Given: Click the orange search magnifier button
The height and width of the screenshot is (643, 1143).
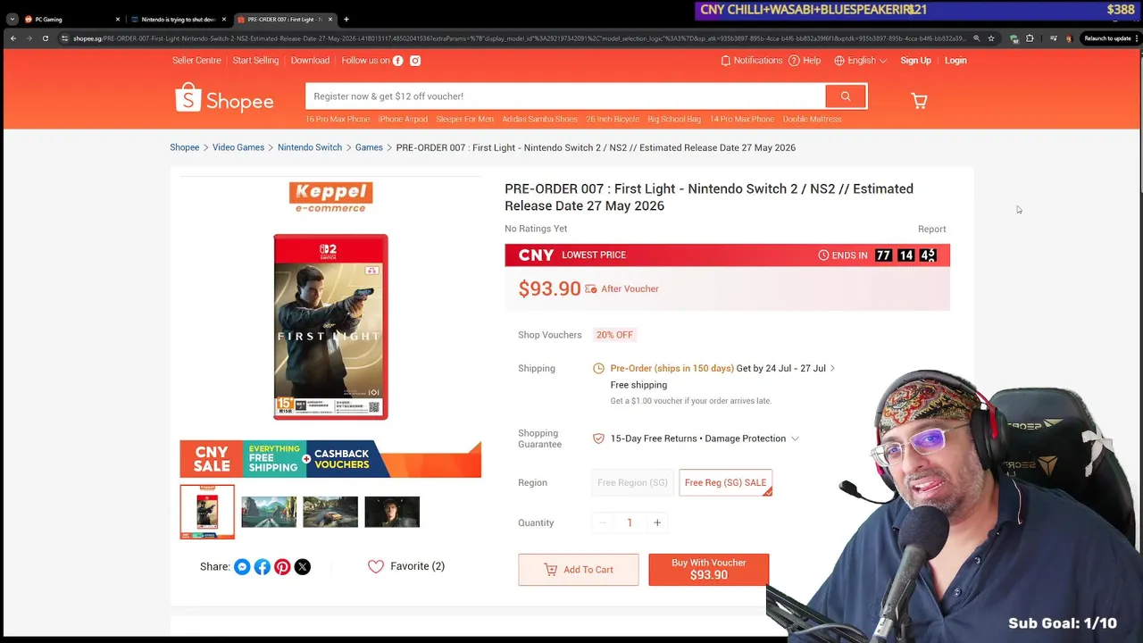Looking at the screenshot, I should [846, 96].
